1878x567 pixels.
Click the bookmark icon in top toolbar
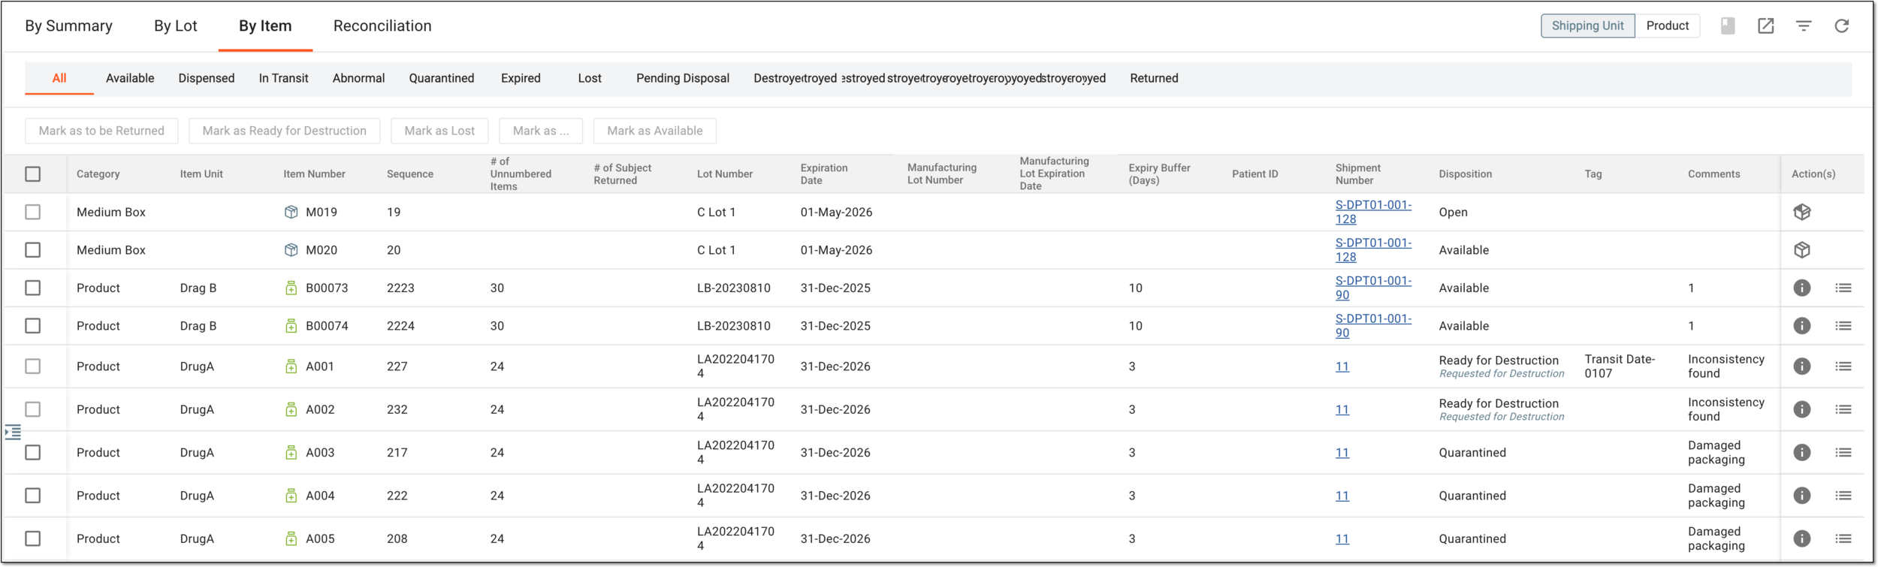pos(1728,26)
